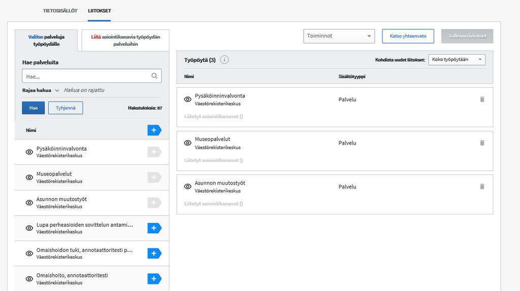Preview Omaishoito, annotaattoritesti via eye icon
Image resolution: width=520 pixels, height=291 pixels.
tap(29, 279)
